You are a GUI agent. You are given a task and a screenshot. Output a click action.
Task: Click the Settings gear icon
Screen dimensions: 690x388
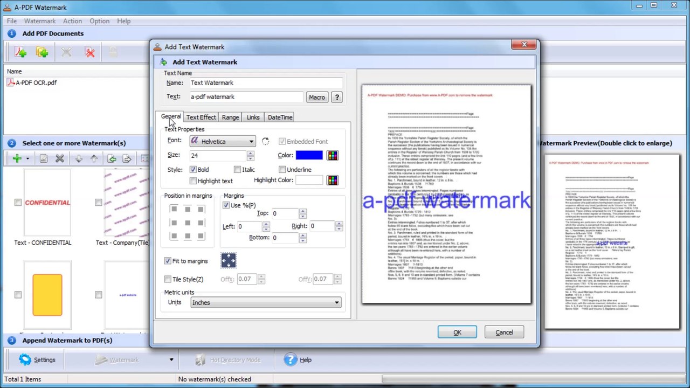[x=25, y=359]
